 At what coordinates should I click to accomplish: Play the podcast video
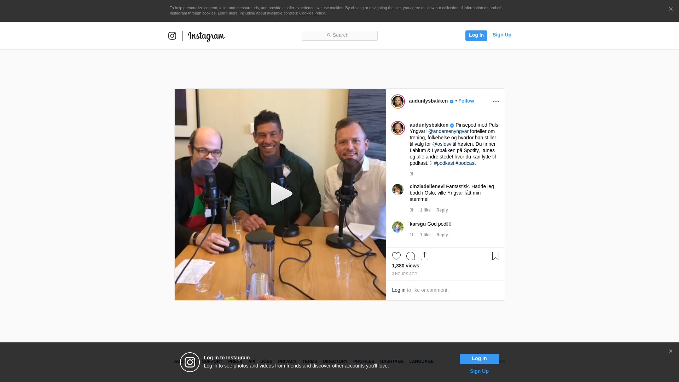pos(280,194)
